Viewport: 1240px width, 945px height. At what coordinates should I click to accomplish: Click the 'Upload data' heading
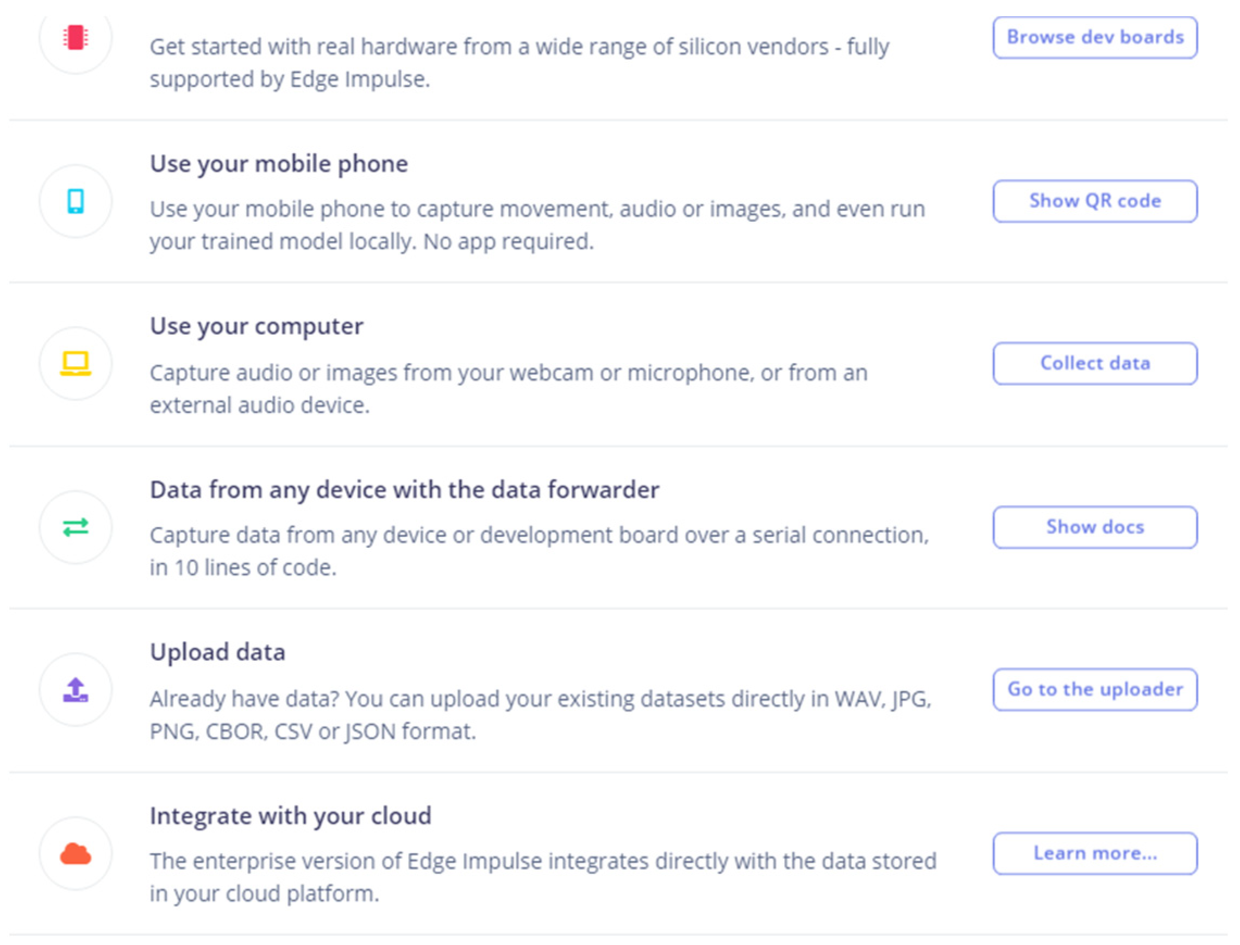[x=218, y=652]
